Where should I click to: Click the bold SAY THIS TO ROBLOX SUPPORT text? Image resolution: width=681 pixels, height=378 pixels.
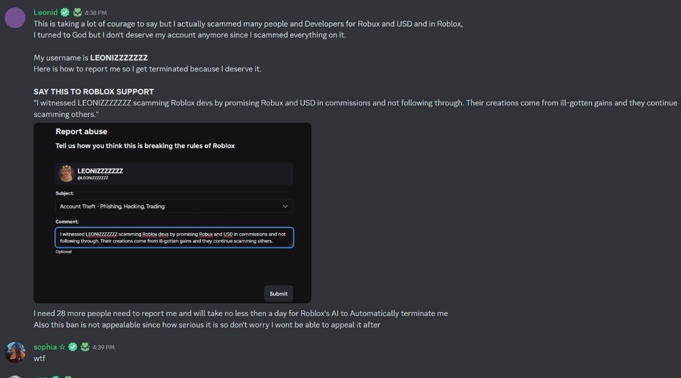[94, 91]
